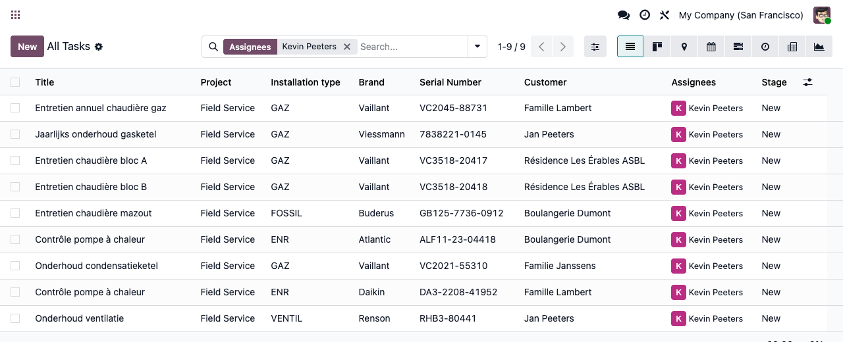The width and height of the screenshot is (843, 342).
Task: Open the optional columns selector
Action: [x=808, y=82]
